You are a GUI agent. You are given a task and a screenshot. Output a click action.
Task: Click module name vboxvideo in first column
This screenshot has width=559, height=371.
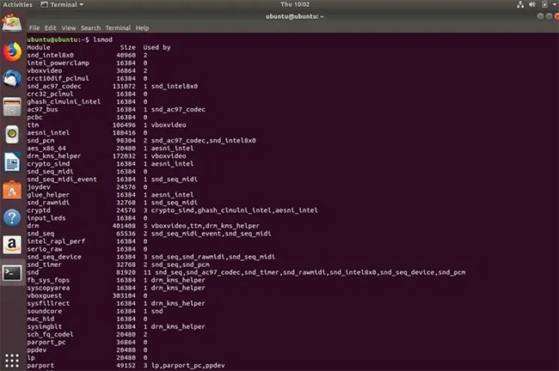click(45, 70)
